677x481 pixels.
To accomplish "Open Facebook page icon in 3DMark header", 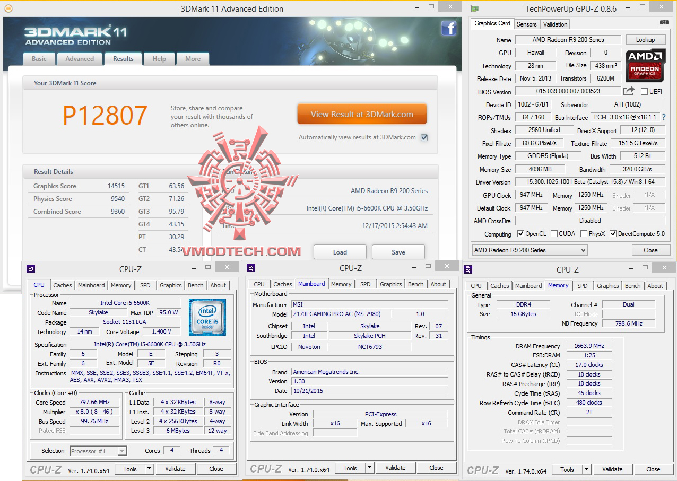I will pos(448,28).
